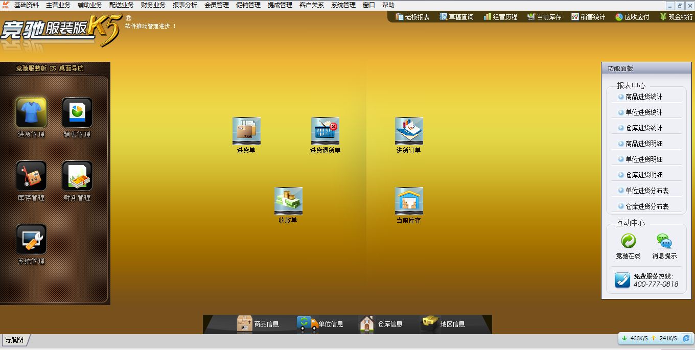Screen dimensions: 695x350
Task: Open the 销售管理 navigation icon
Action: [x=77, y=112]
